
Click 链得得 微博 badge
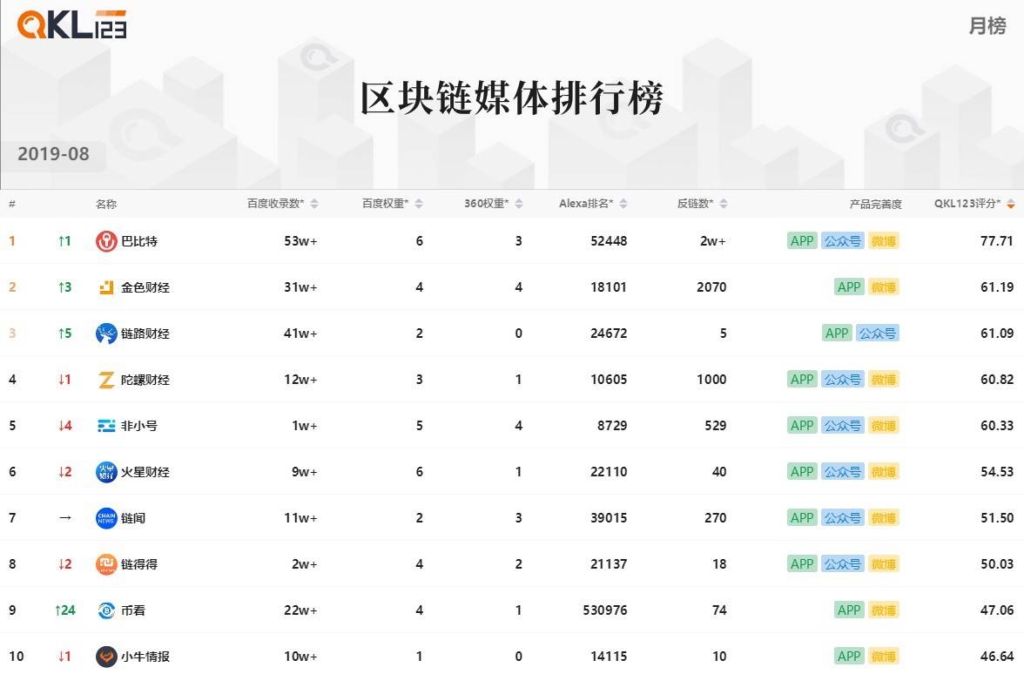pyautogui.click(x=884, y=564)
